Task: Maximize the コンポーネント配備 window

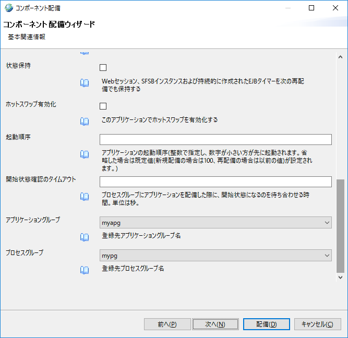Action: tap(311, 8)
